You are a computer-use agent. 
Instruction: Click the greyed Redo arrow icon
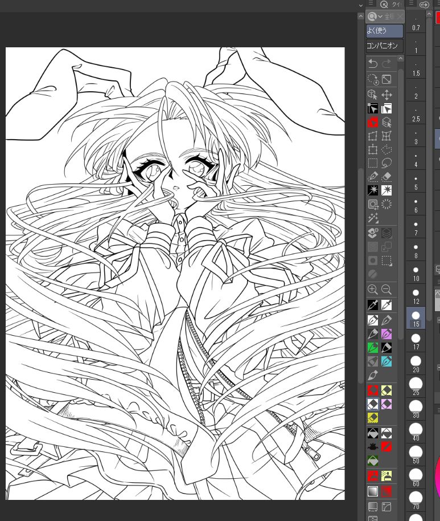[386, 63]
